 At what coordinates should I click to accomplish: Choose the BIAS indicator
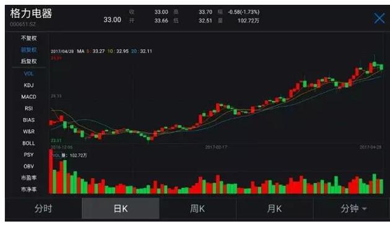pyautogui.click(x=28, y=120)
